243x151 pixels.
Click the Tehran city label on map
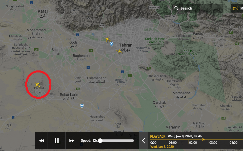click(126, 45)
